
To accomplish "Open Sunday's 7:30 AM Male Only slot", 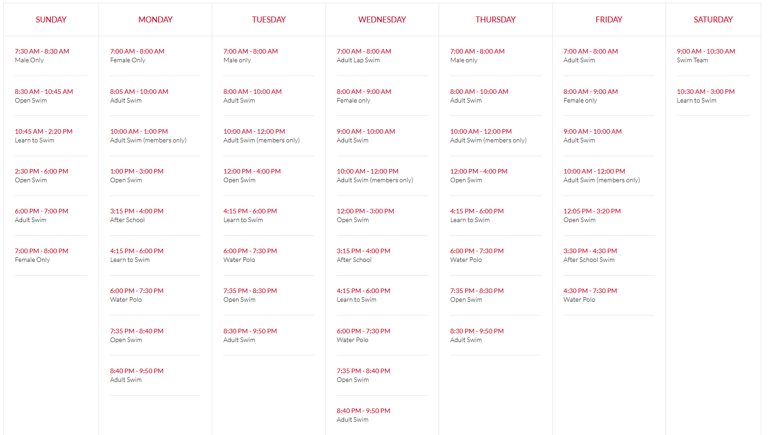I will coord(42,55).
